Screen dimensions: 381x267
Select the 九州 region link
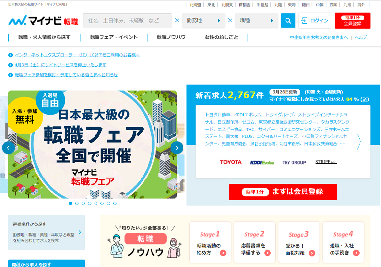pyautogui.click(x=347, y=5)
